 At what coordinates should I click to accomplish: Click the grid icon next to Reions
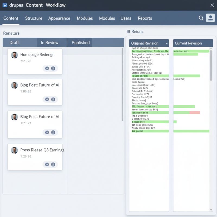click(x=128, y=31)
